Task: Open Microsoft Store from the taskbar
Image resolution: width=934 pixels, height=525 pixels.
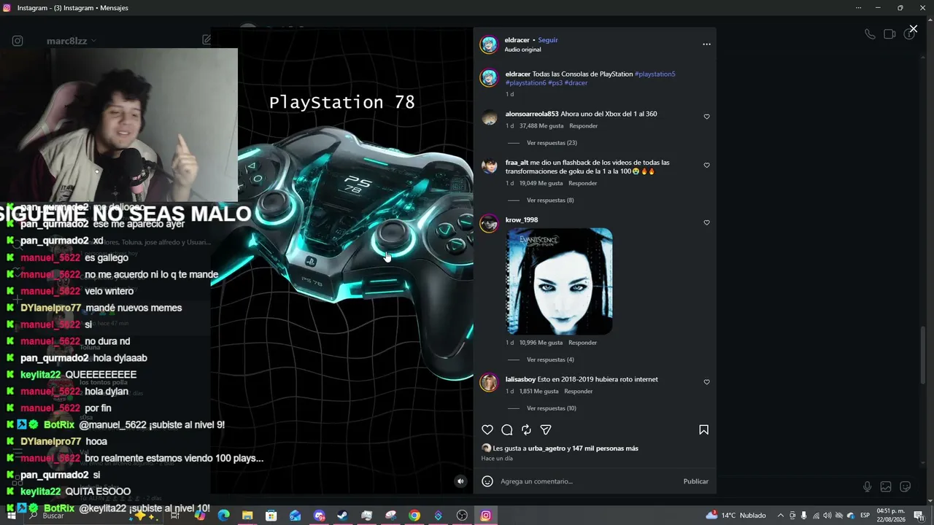Action: click(x=271, y=516)
